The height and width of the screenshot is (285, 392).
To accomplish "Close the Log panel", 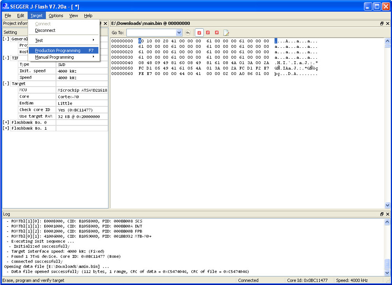I will click(387, 214).
